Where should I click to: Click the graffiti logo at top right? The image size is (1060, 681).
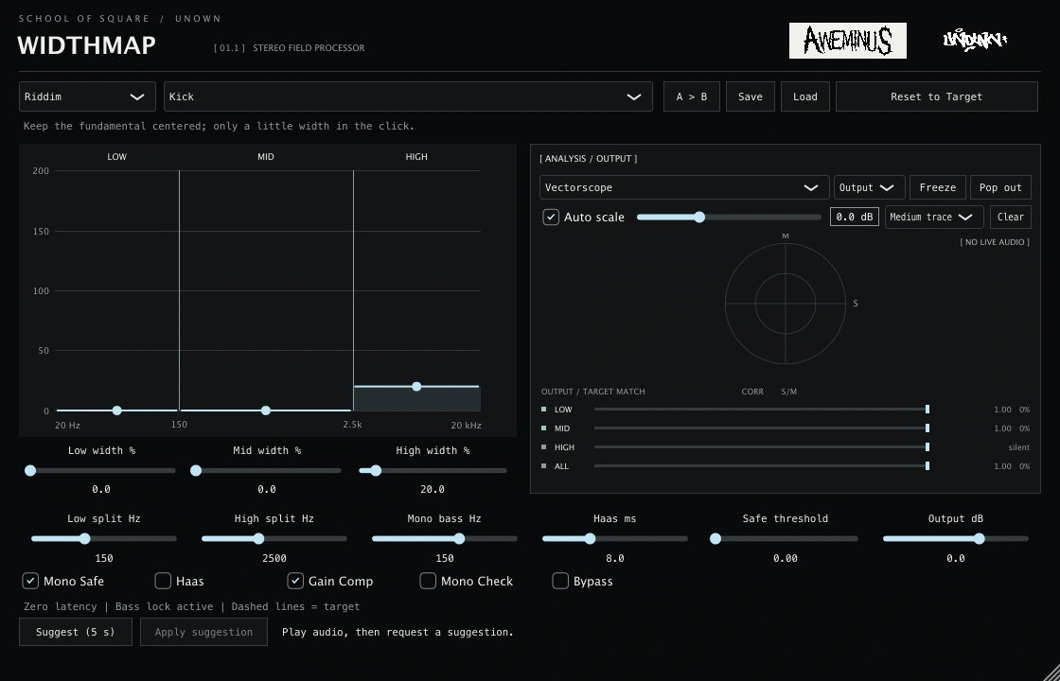[x=975, y=40]
